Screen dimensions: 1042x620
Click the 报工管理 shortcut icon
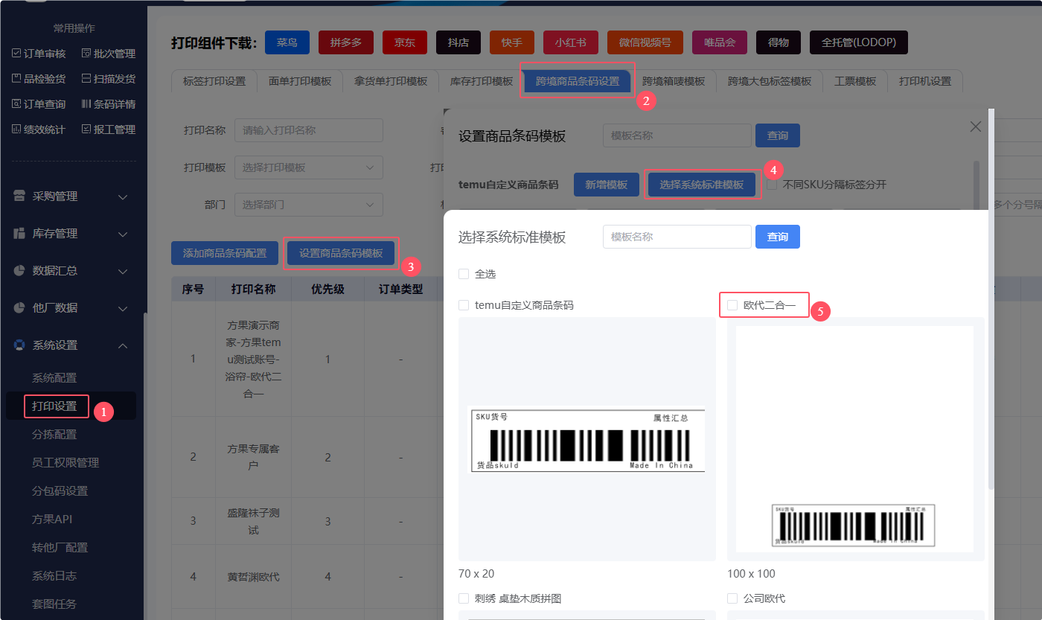point(86,129)
